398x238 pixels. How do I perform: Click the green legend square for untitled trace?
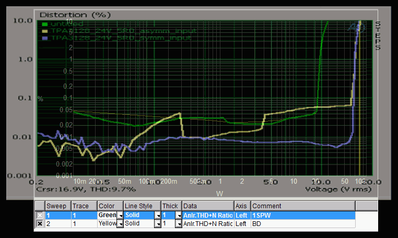pos(45,24)
